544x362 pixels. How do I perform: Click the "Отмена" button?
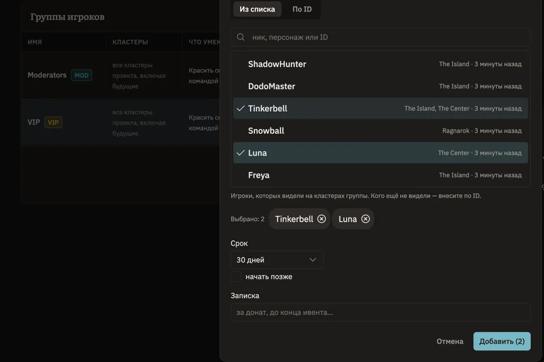point(450,341)
